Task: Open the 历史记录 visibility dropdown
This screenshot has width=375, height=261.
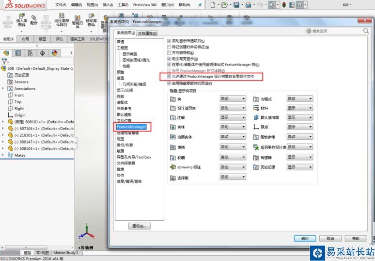Action: (x=300, y=167)
